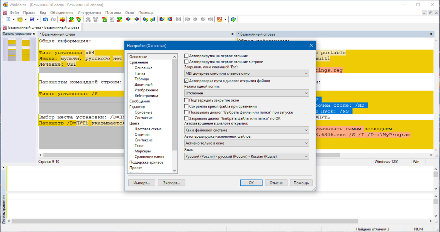Viewport: 440px width, 232px height.
Task: Click the Open folder toolbar icon
Action: pyautogui.click(x=20, y=19)
